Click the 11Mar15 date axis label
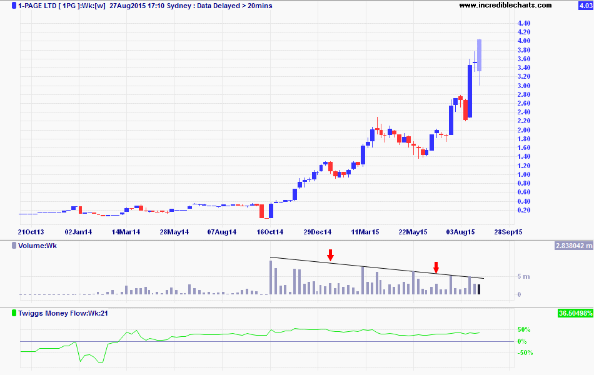This screenshot has height=375, width=594. (x=365, y=232)
